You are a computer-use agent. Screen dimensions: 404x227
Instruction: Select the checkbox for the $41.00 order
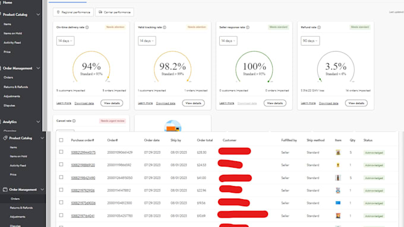point(61,177)
